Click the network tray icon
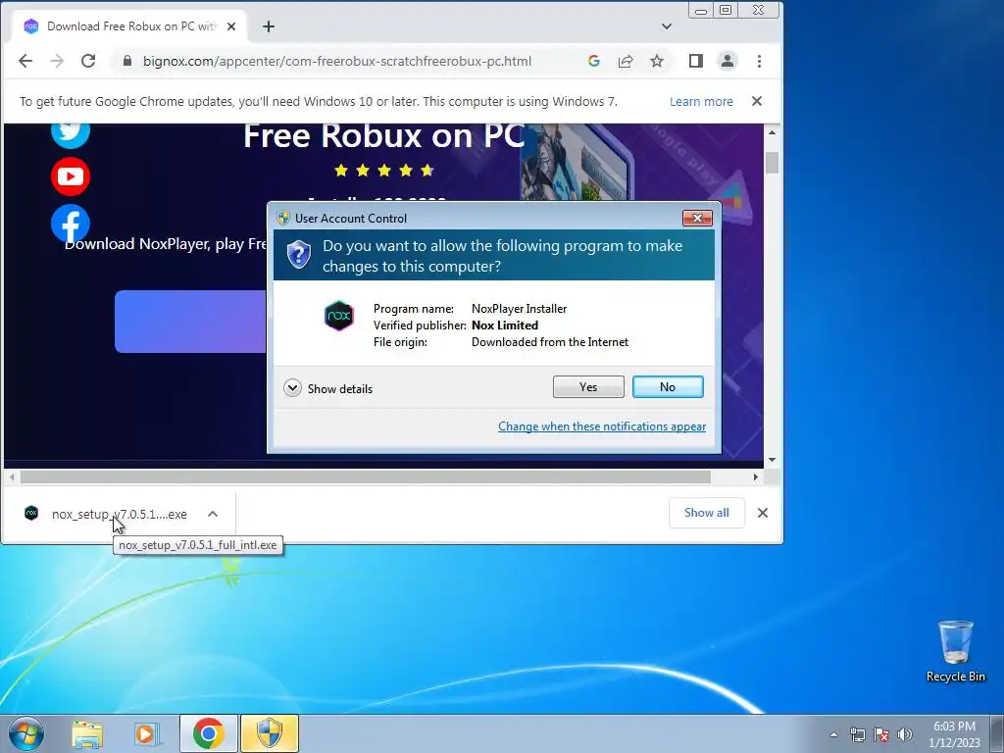1004x753 pixels. tap(857, 734)
